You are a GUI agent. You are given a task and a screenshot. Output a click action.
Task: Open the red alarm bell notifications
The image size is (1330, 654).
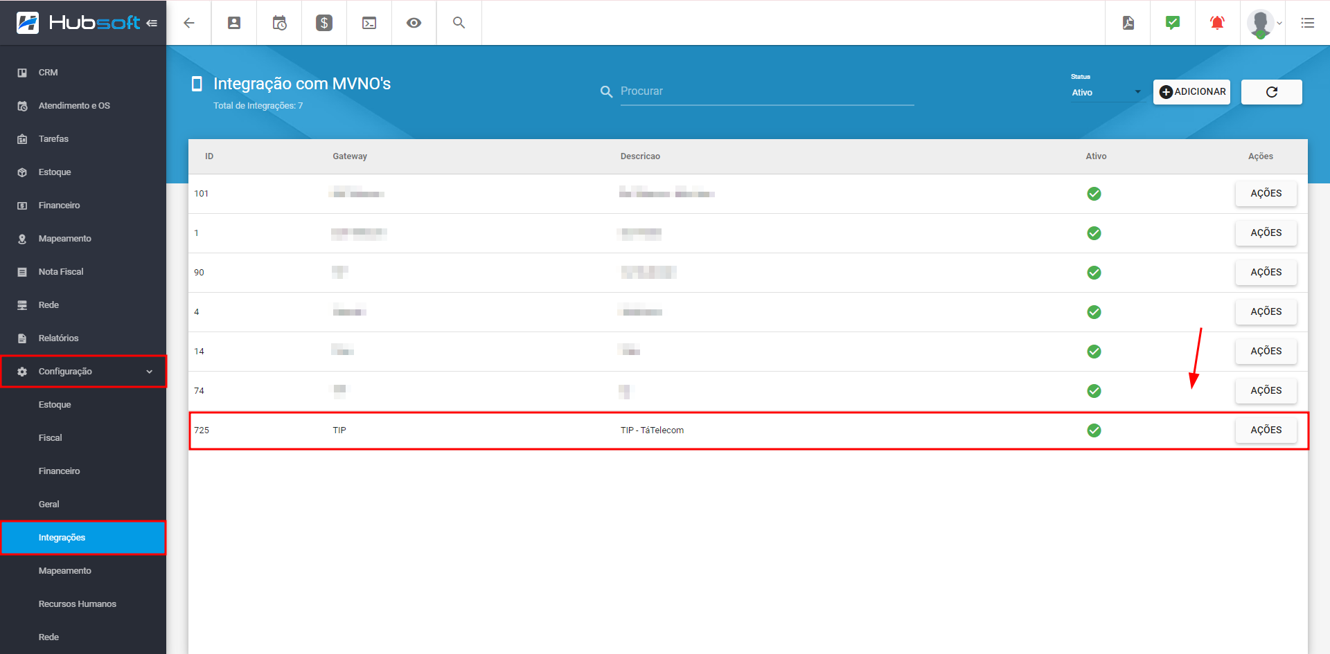pos(1217,23)
